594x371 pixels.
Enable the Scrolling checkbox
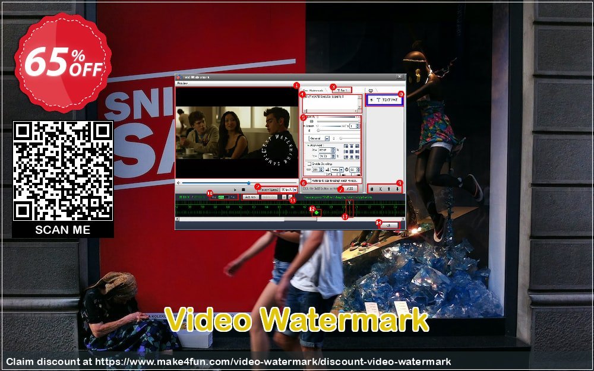(309, 164)
